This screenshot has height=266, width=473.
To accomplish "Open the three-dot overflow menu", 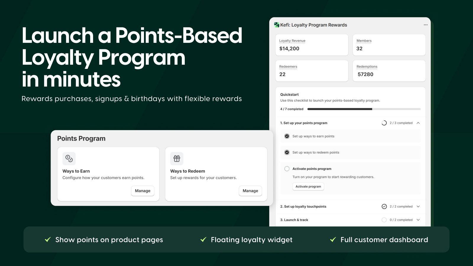I will (426, 25).
